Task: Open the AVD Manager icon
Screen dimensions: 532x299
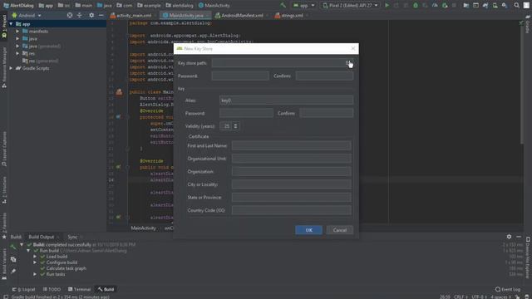Action: (x=495, y=6)
